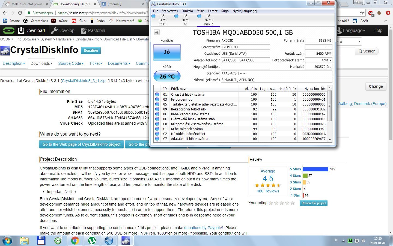Click the Review this project button
Viewport: 393px width, 246px height.
314,203
